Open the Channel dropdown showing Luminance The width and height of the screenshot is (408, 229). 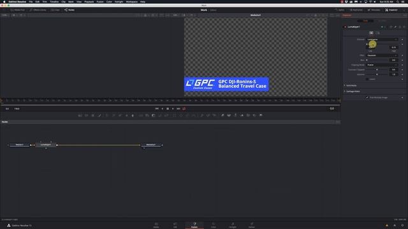(x=382, y=39)
